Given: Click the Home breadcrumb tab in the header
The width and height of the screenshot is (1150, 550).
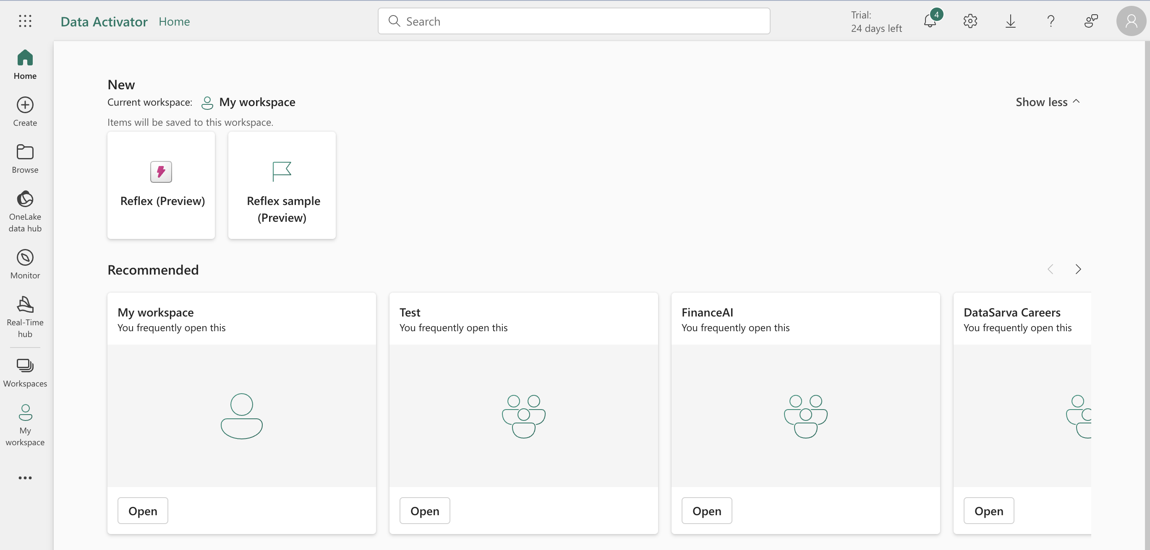Looking at the screenshot, I should [x=175, y=21].
